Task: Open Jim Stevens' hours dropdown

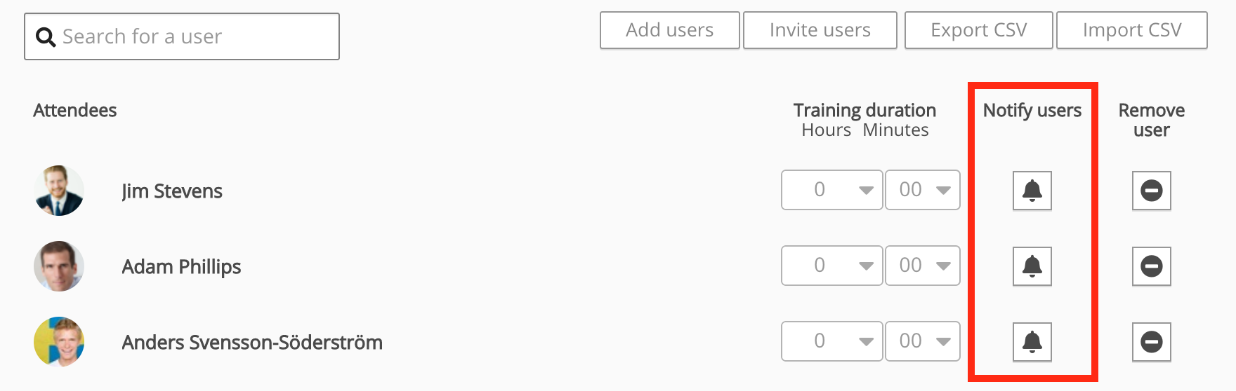Action: (x=831, y=190)
